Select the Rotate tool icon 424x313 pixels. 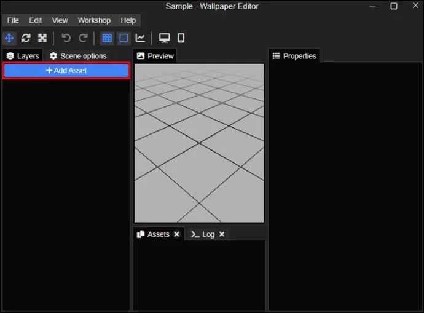tap(26, 38)
